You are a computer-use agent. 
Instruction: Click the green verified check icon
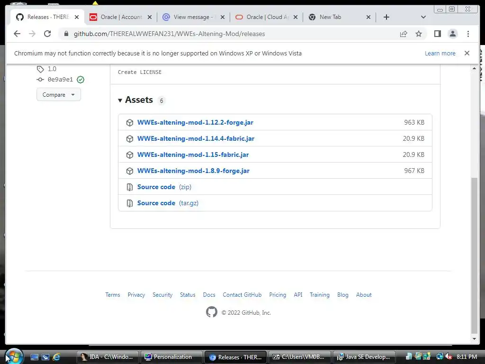coord(81,80)
